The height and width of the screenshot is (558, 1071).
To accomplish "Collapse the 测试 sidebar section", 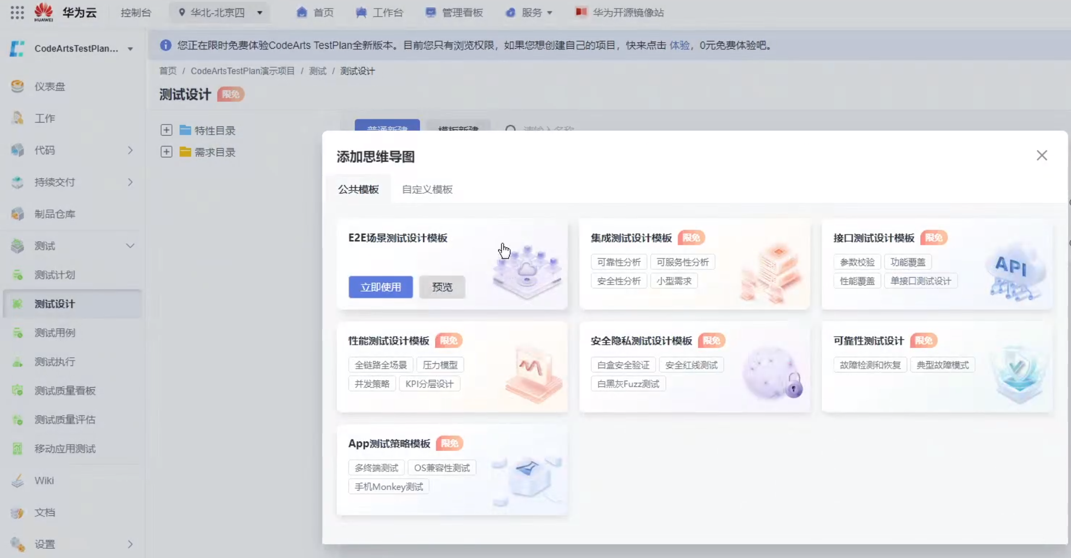I will point(130,246).
